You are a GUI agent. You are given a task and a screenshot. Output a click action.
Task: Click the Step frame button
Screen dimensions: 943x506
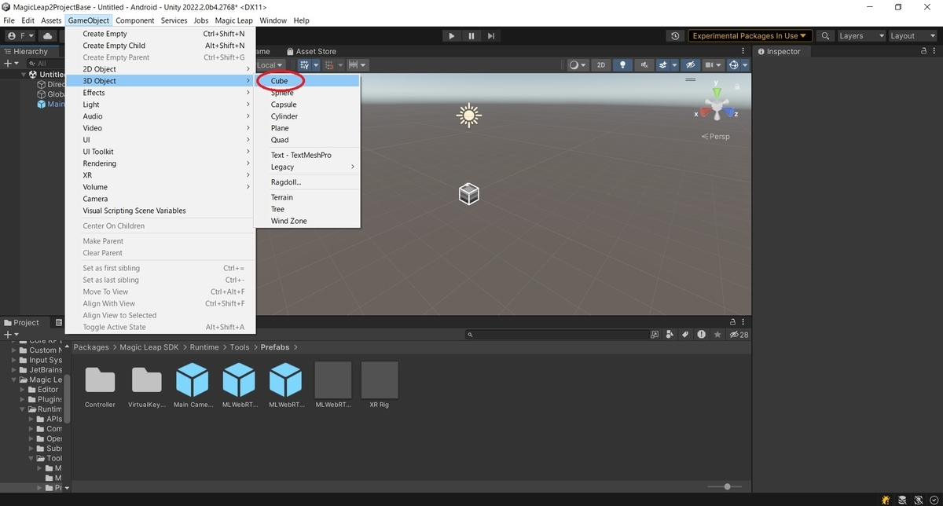tap(490, 36)
